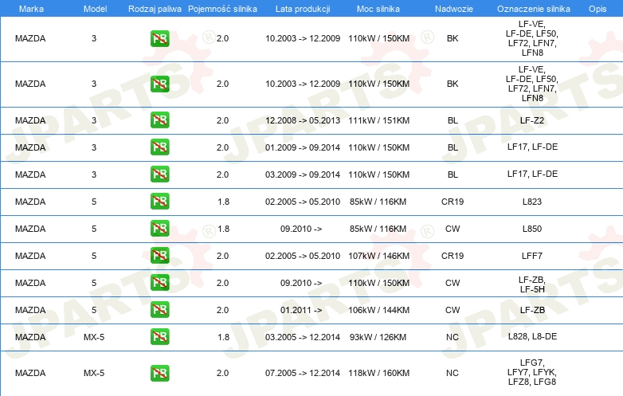Select the fuel icon in the L850 engine row
This screenshot has width=623, height=396.
coord(159,229)
